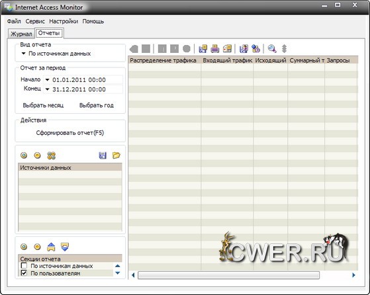
Task: Click the 'Суммарный т' column header
Action: pos(306,60)
